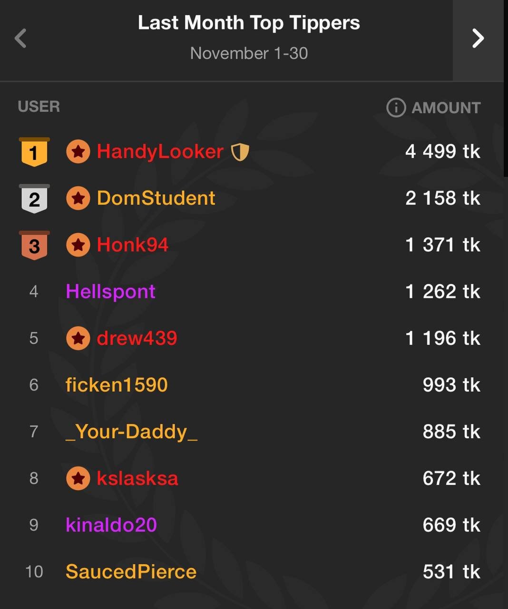Click the USER column header
Viewport: 508px width, 609px height.
coord(39,107)
